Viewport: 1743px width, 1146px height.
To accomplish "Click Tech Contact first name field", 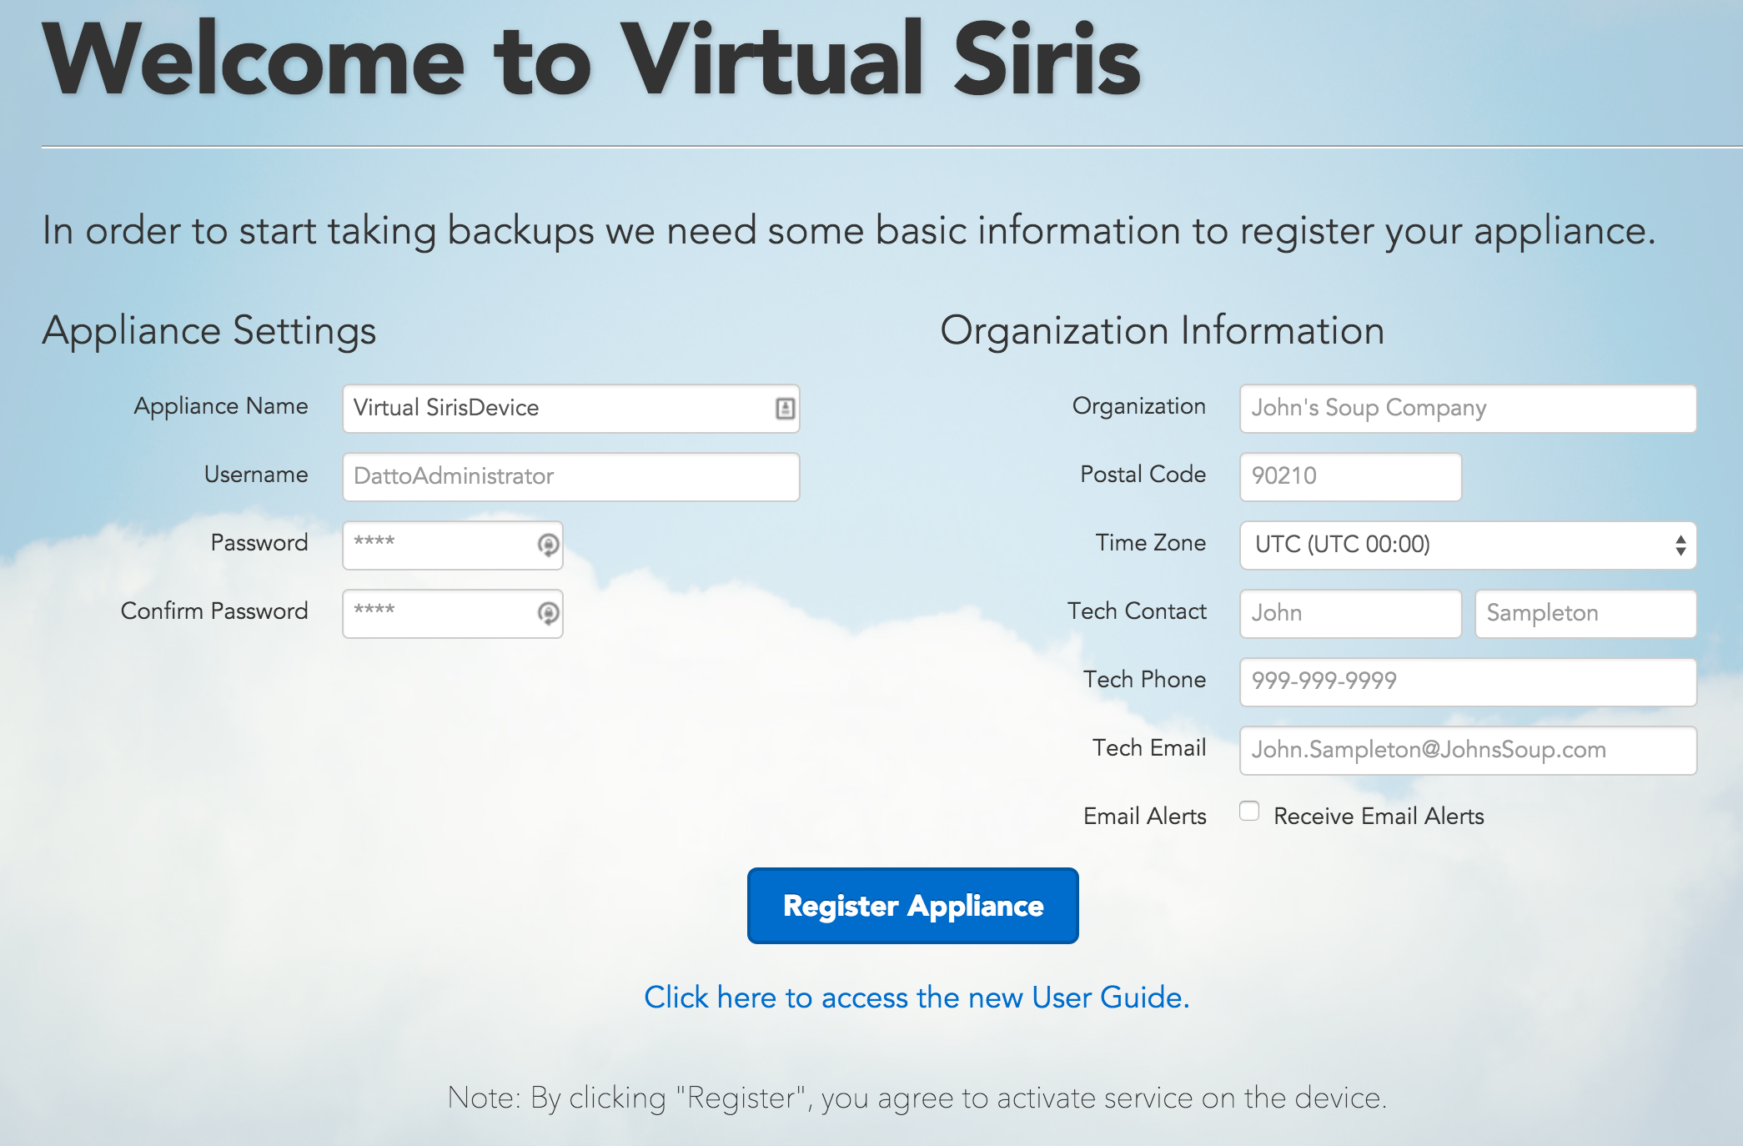I will click(1350, 614).
